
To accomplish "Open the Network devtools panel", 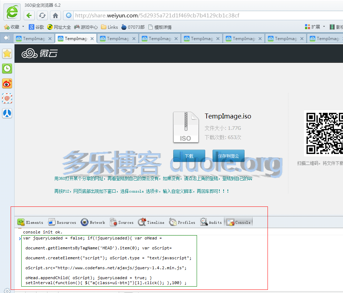I will click(x=93, y=222).
